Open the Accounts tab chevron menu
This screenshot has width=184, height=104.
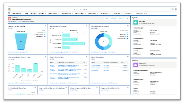pyautogui.click(x=45, y=13)
